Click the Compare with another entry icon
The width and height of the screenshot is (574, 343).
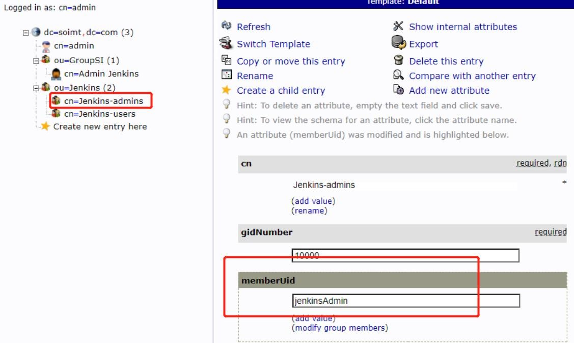coord(399,76)
